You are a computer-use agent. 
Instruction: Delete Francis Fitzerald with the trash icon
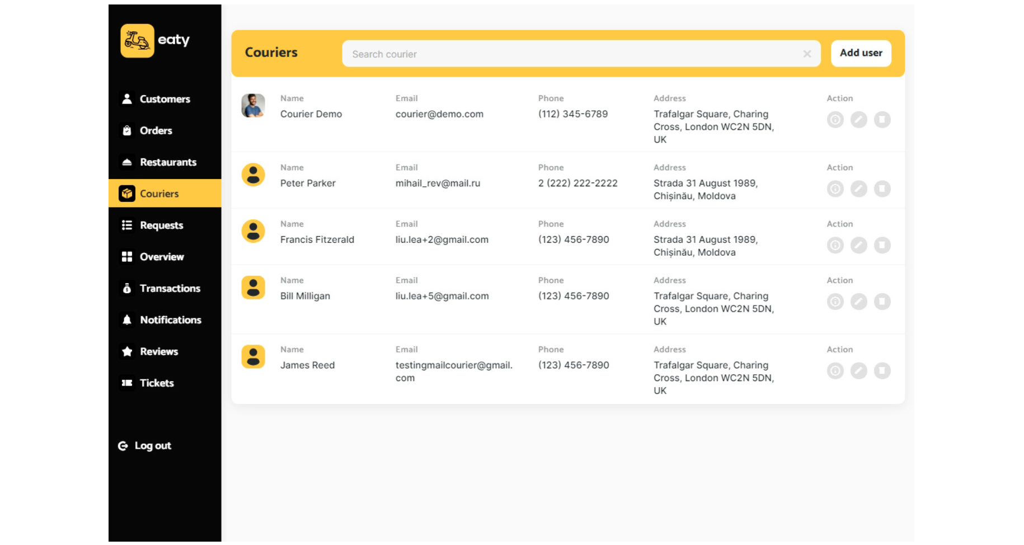click(x=882, y=246)
